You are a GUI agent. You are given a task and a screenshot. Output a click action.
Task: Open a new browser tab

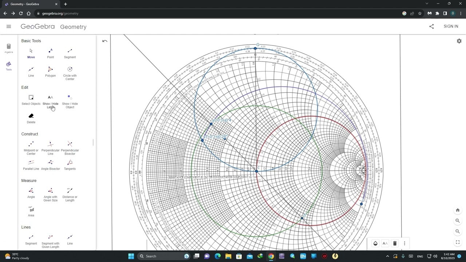[x=66, y=4]
